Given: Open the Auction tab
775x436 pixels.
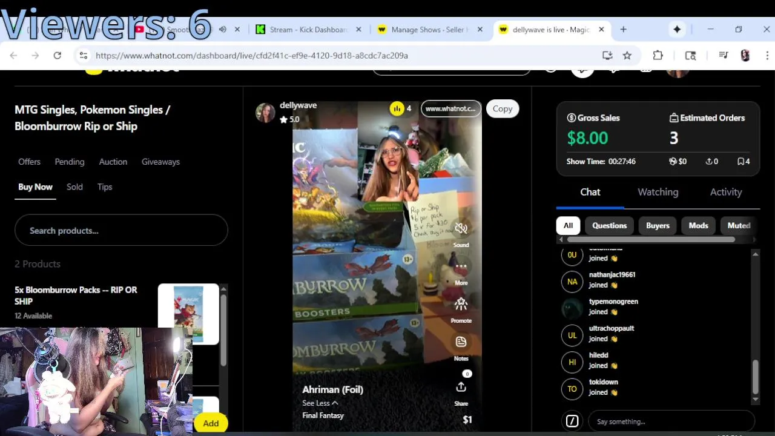Looking at the screenshot, I should [x=113, y=162].
